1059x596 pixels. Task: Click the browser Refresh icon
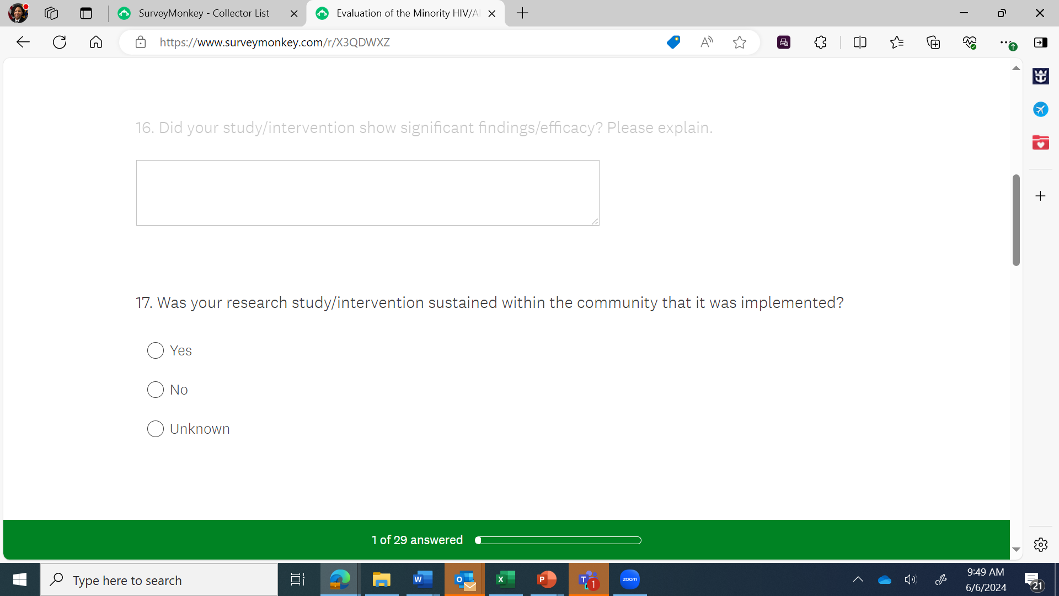click(x=60, y=42)
